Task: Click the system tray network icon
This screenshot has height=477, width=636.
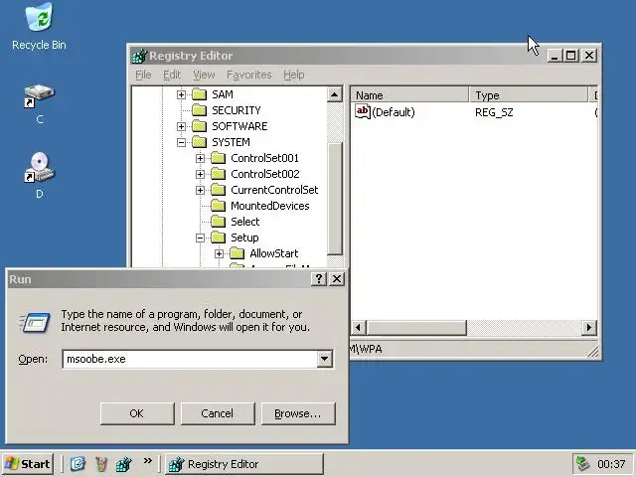Action: (583, 464)
